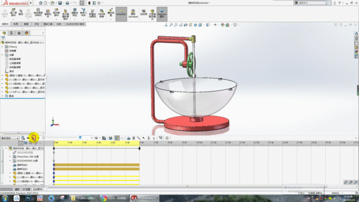Click the Edit Appearance color-ball view icon
Viewport: 359px width, 202px height.
pyautogui.click(x=223, y=25)
